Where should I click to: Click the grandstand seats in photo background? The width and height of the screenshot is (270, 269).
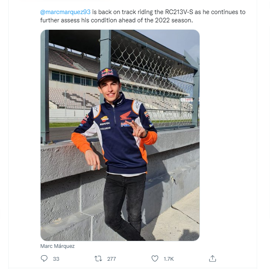tap(74, 98)
